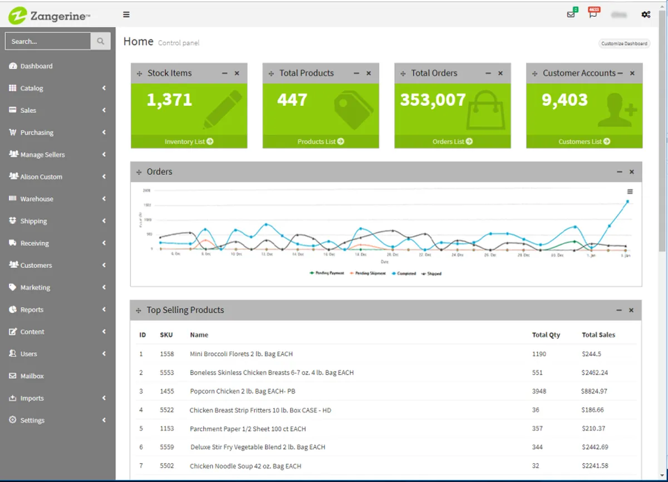Click the move handle on Stock Items widget
Viewport: 668px width, 482px height.
(x=139, y=73)
